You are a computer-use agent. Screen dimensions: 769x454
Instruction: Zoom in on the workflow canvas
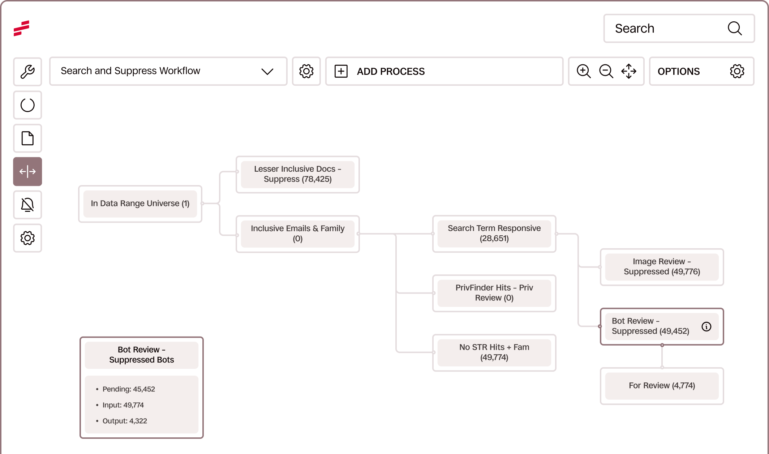pyautogui.click(x=584, y=71)
